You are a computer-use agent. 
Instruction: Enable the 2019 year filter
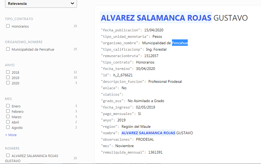click(x=8, y=77)
